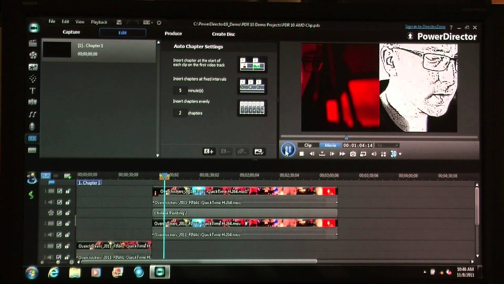This screenshot has height=284, width=504.
Task: Open the View menu
Action: coord(80,22)
